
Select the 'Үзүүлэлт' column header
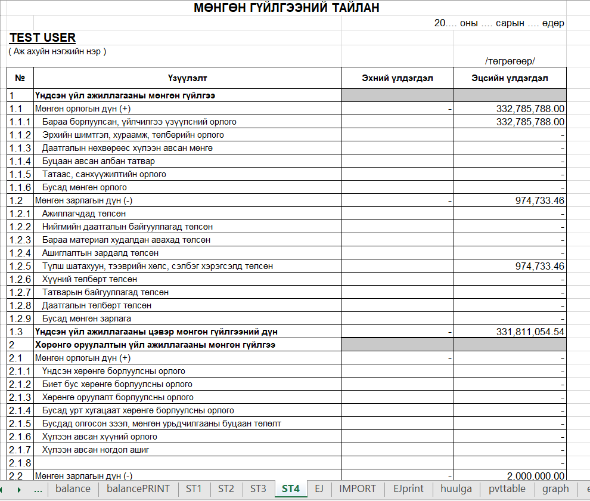(x=187, y=78)
